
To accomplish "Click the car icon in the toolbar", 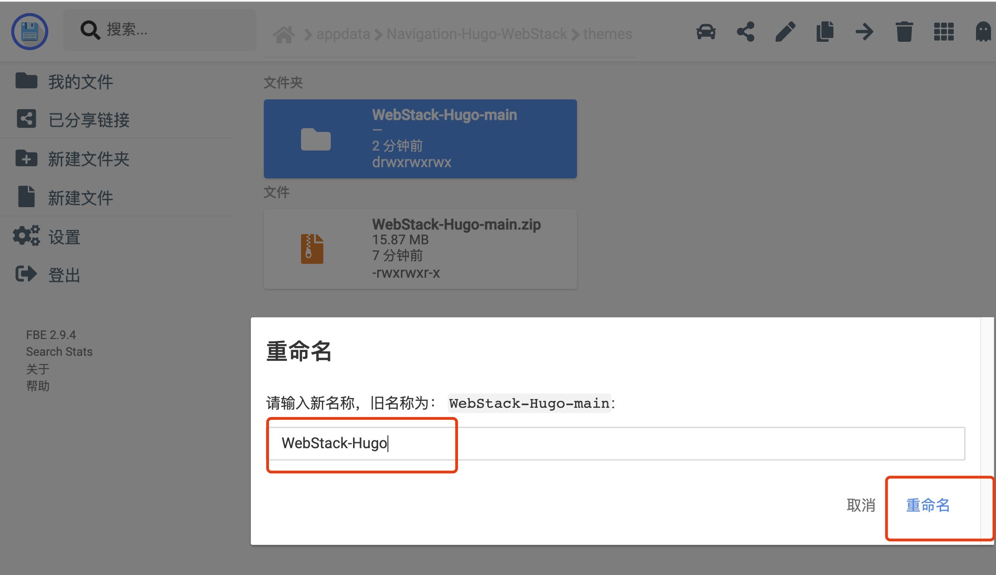I will tap(706, 32).
